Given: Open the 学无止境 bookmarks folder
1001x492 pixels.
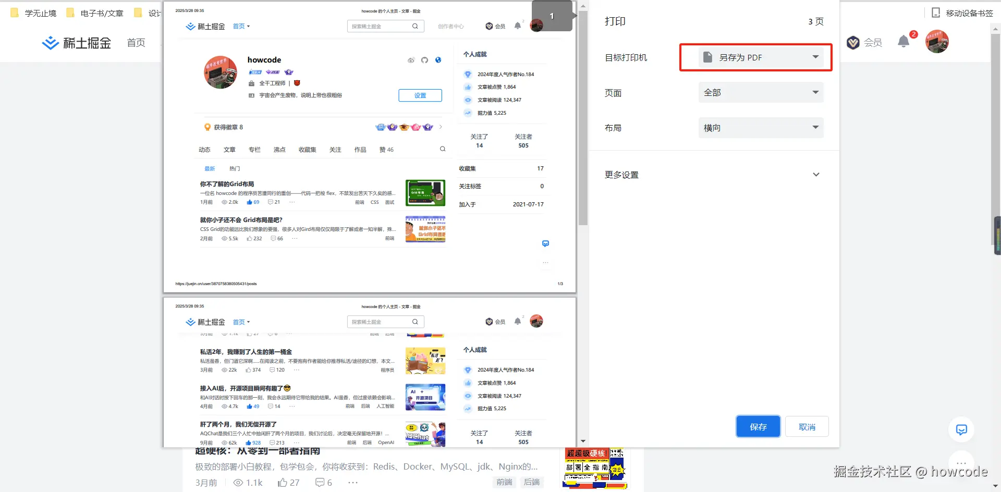Looking at the screenshot, I should (32, 13).
